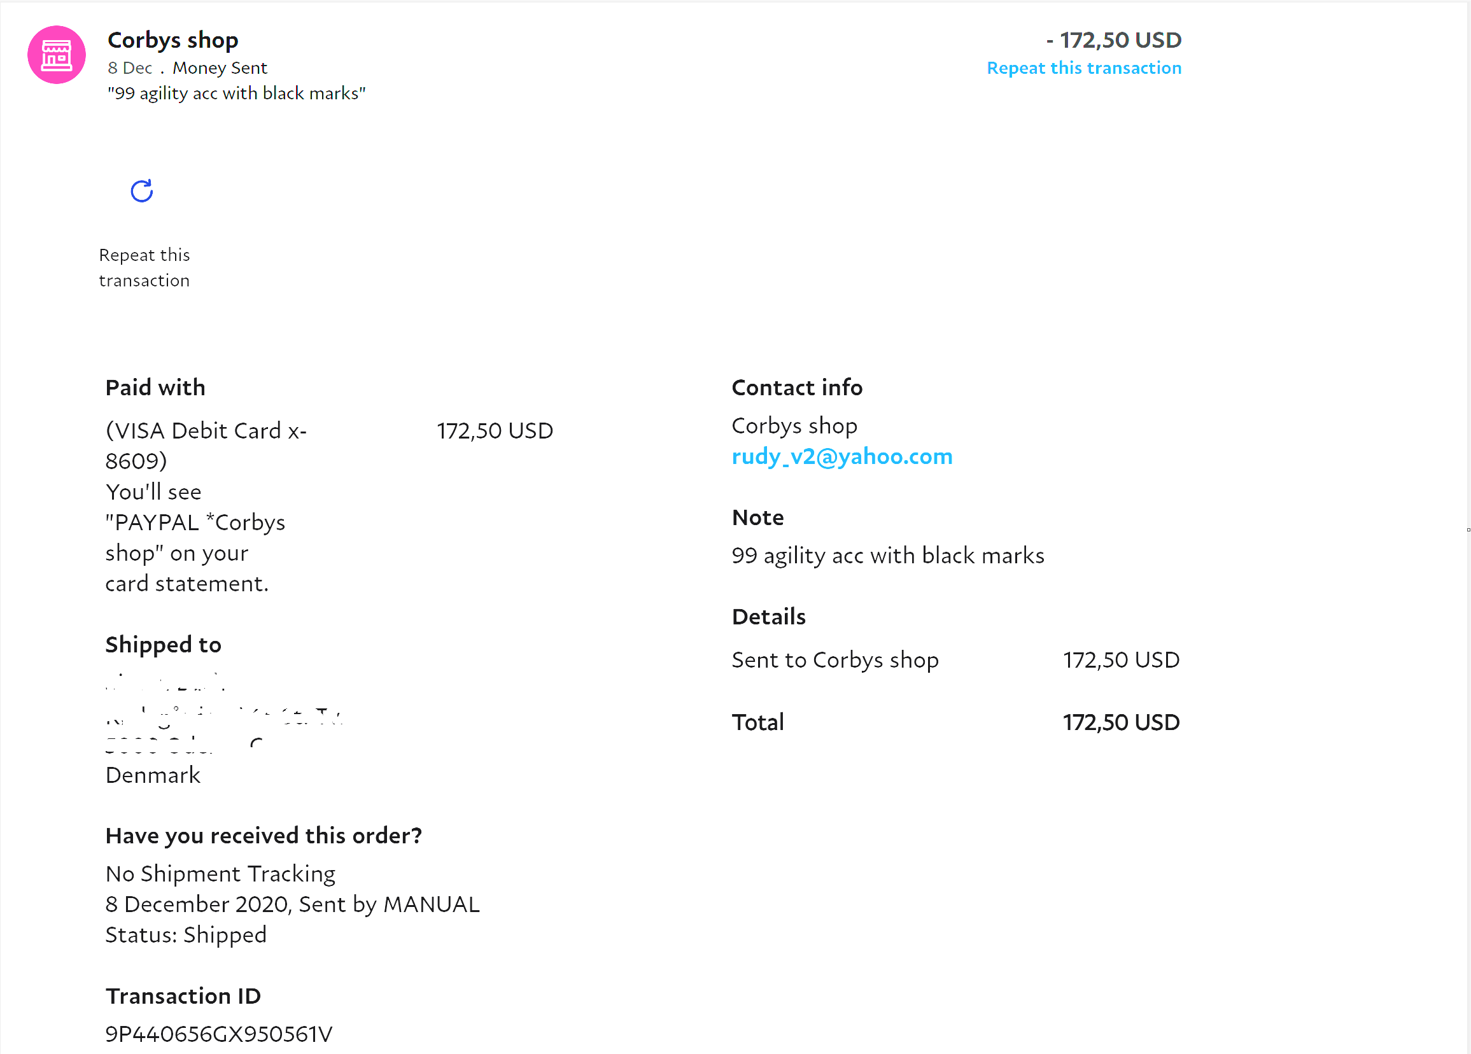The image size is (1471, 1054).
Task: Click the blue circular repeat arrow icon
Action: pos(141,191)
